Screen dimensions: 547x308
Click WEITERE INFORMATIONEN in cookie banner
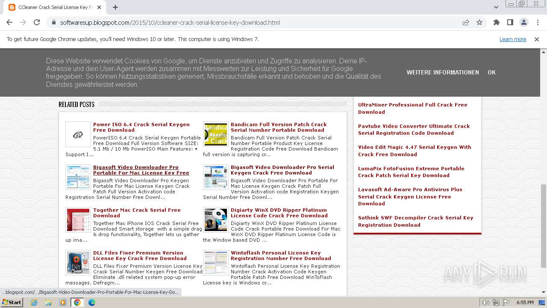[443, 72]
